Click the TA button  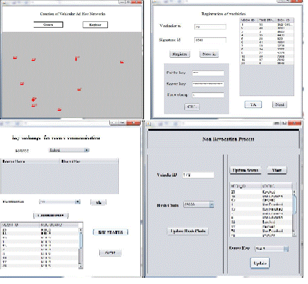(x=253, y=105)
